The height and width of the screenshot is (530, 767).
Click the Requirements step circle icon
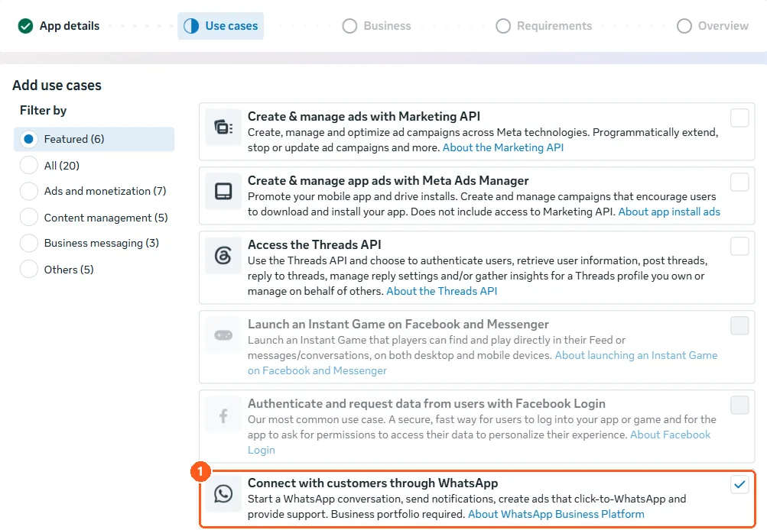click(503, 26)
